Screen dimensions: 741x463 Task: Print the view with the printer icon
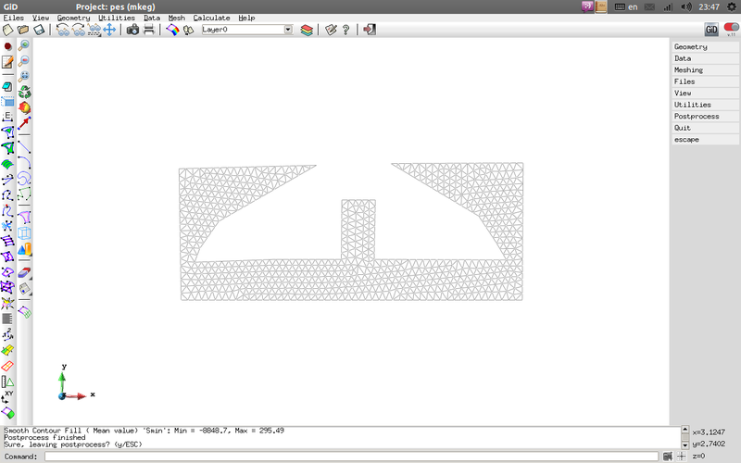tap(149, 30)
